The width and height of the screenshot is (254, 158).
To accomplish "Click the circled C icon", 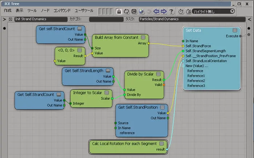I will [x=134, y=12].
